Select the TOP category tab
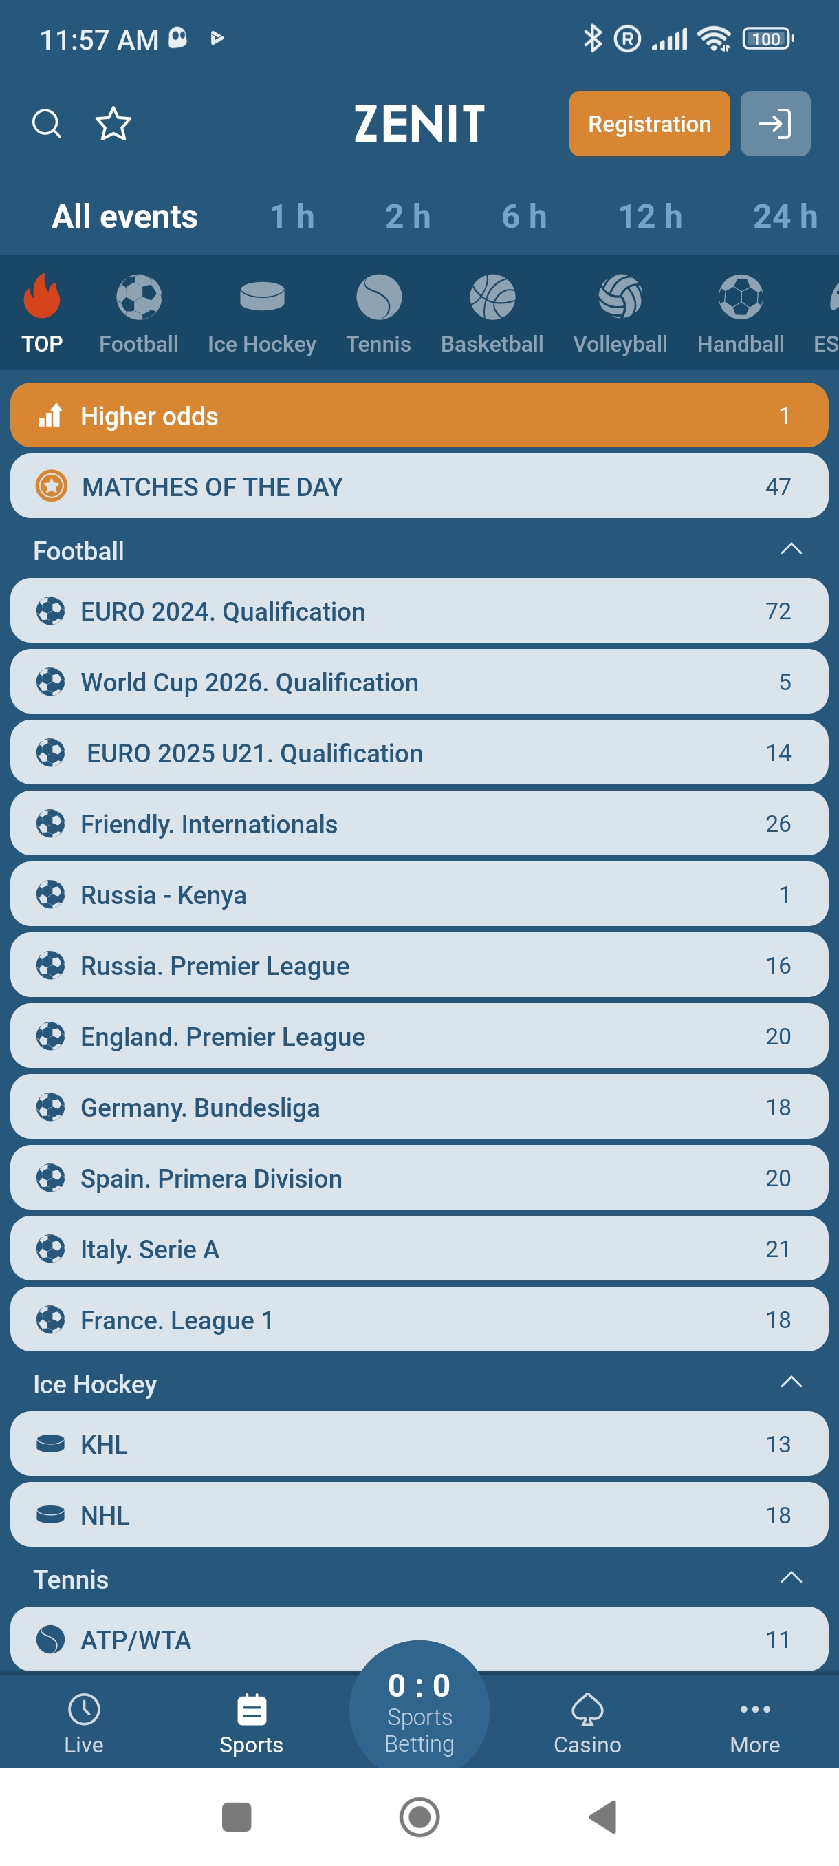 (x=42, y=313)
